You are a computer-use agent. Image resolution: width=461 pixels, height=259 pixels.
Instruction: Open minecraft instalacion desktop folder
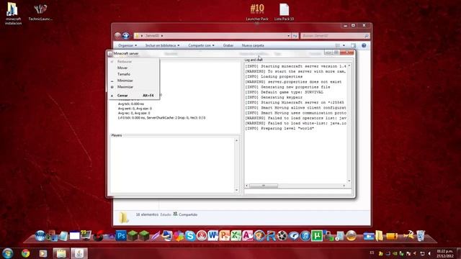[x=13, y=14]
